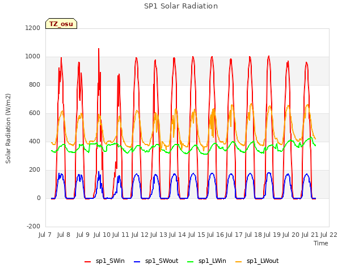This screenshot has width=363, height=272.
Task: Click the Jul 15 x-axis tick label
Action: pos(196,235)
